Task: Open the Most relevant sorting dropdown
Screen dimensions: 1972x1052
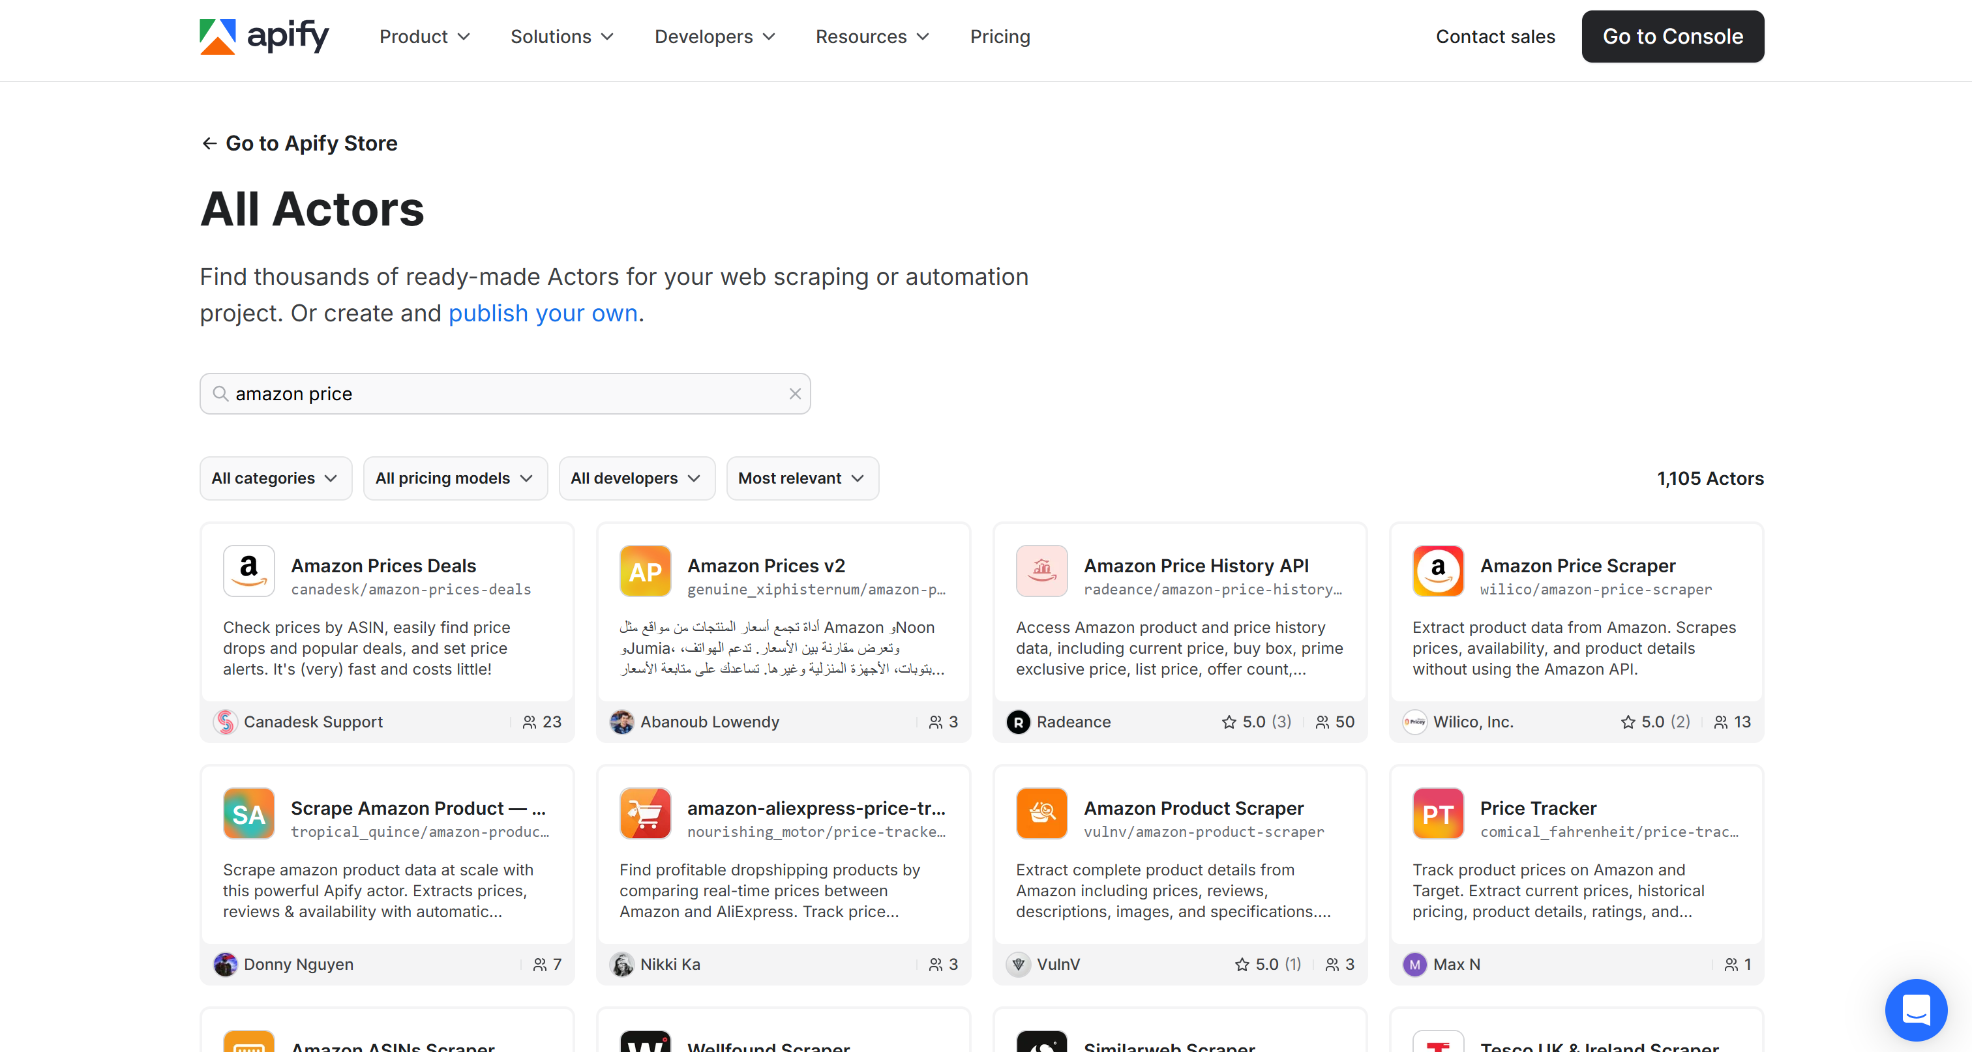Action: pos(801,477)
